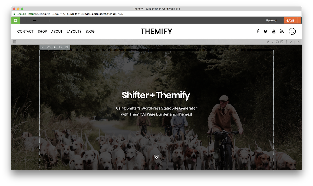Screen dimensions: 313x186
Task: Click the column import download icon
Action: pos(55,47)
